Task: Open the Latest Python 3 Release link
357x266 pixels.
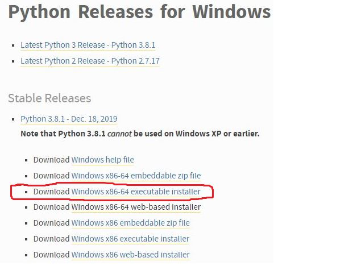Action: (x=88, y=45)
